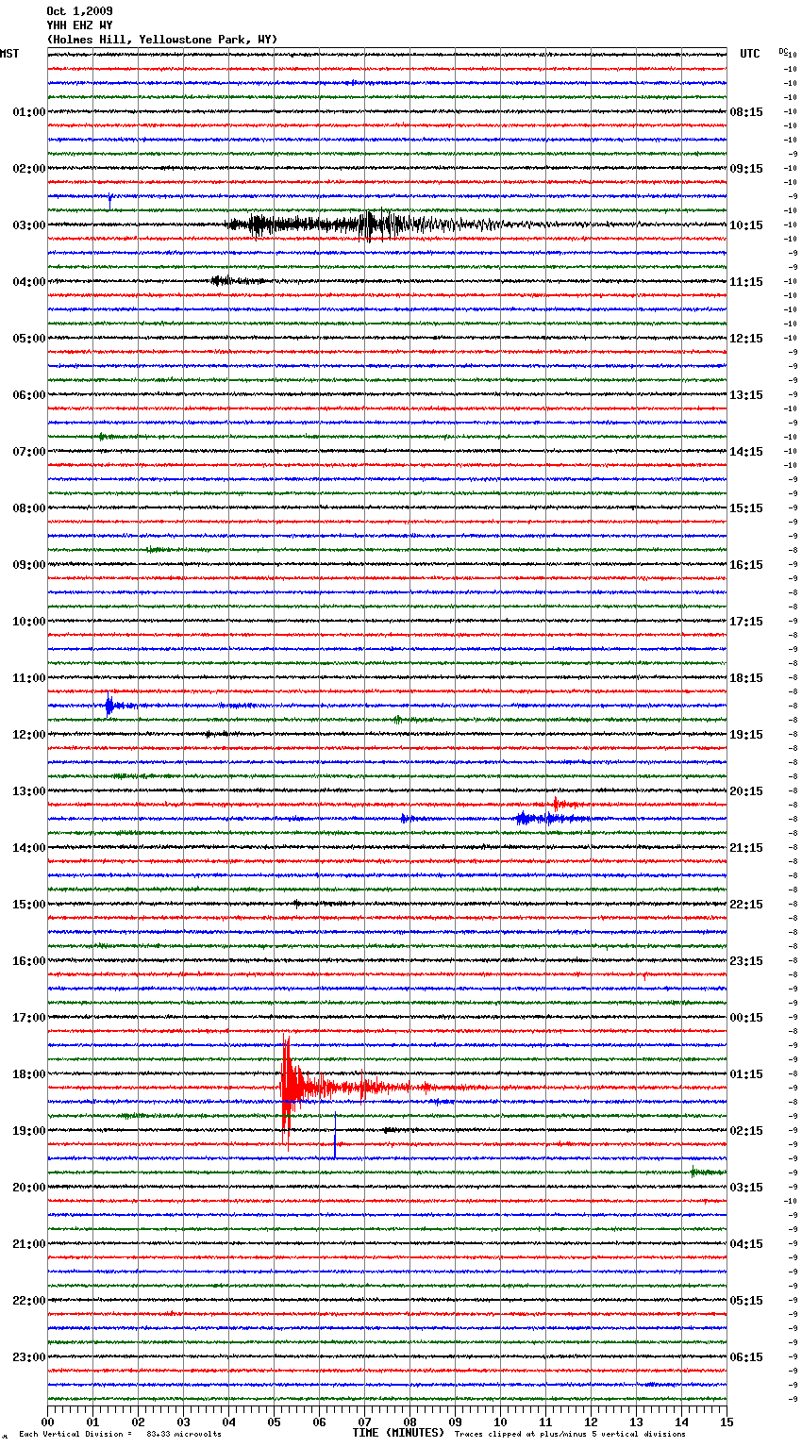Screen dimensions: 802x1447
Task: Select the 01:00 MST hour label
Action: (29, 112)
